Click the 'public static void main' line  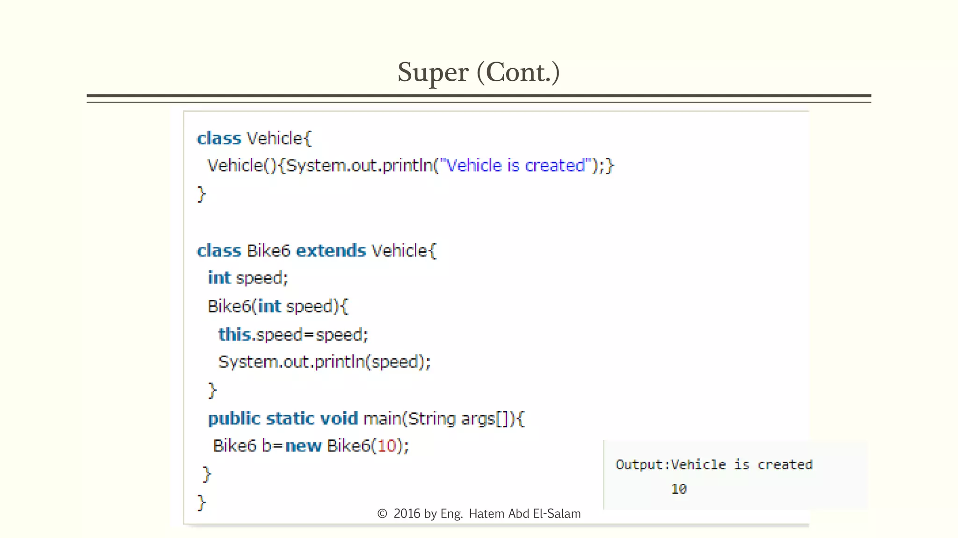coord(366,418)
